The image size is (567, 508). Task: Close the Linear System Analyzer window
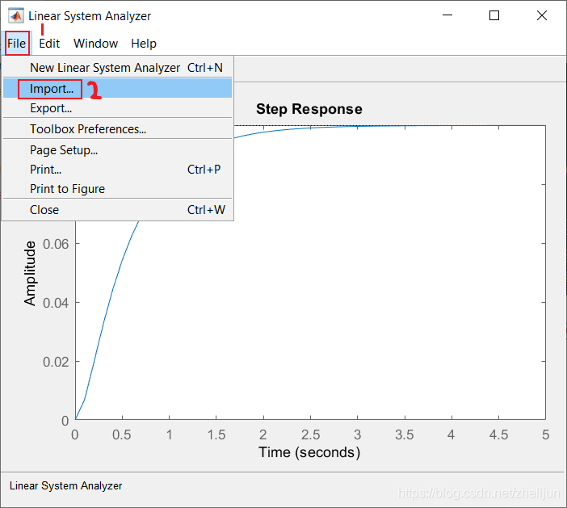(x=542, y=15)
